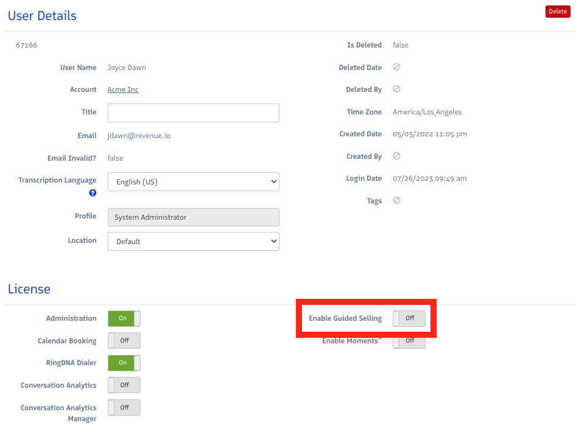579x434 pixels.
Task: Select the user ID 67166
Action: (x=26, y=44)
